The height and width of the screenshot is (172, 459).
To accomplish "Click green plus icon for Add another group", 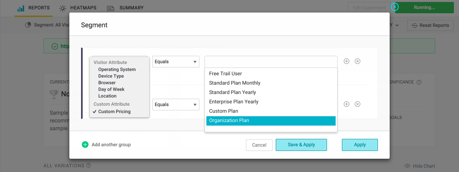I will (x=85, y=145).
